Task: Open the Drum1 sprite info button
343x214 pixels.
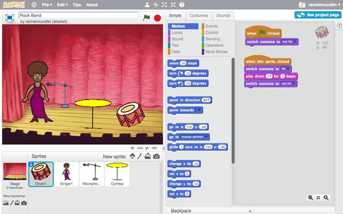Action: click(31, 164)
